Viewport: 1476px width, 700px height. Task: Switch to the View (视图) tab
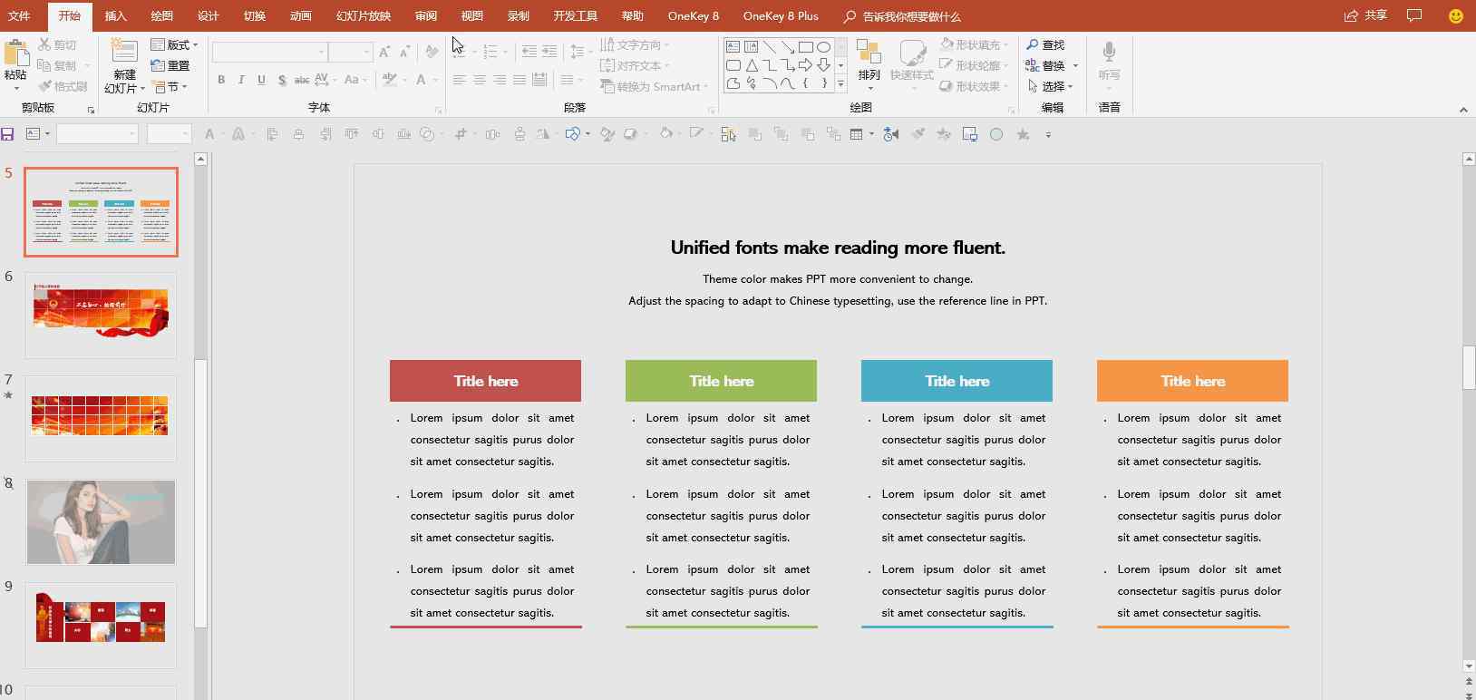472,16
